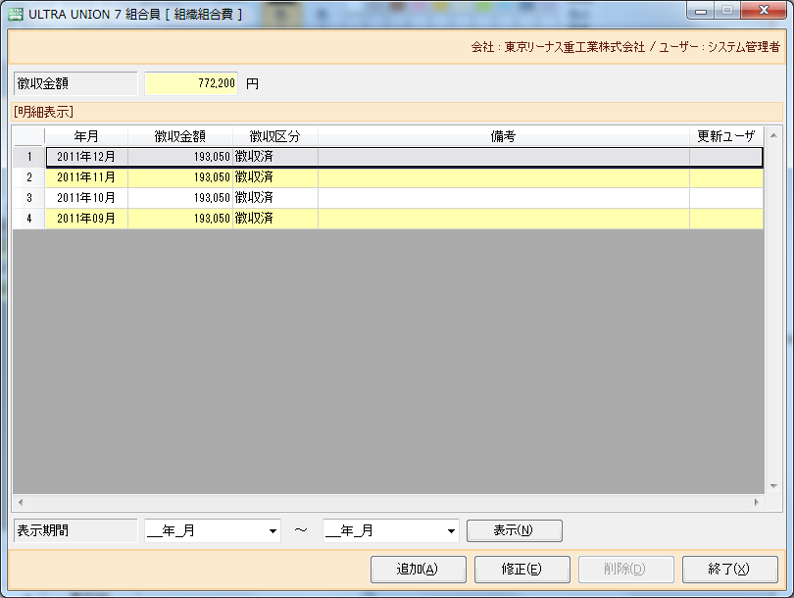Open the end 年月 period dropdown
Image resolution: width=794 pixels, height=598 pixels.
451,531
